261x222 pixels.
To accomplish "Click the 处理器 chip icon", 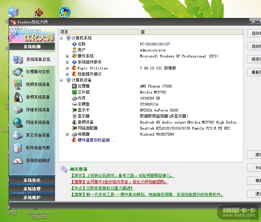I will [x=74, y=86].
